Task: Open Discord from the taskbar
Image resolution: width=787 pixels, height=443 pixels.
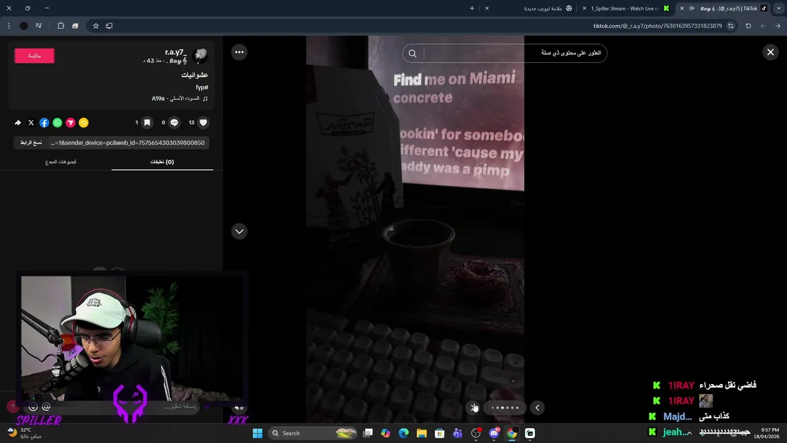Action: coord(494,433)
